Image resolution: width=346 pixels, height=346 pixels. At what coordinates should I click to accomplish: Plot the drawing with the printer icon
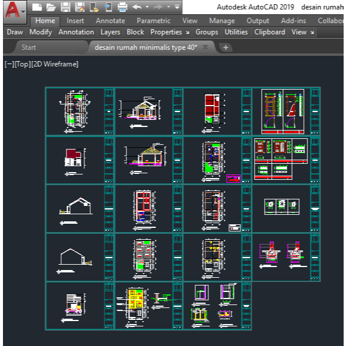coord(122,7)
